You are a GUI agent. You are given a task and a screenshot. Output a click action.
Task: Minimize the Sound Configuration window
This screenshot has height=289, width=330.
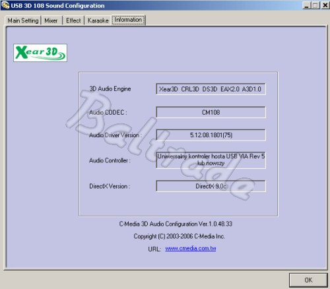coord(306,5)
